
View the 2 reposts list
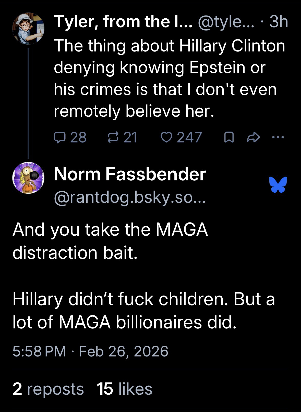click(48, 389)
